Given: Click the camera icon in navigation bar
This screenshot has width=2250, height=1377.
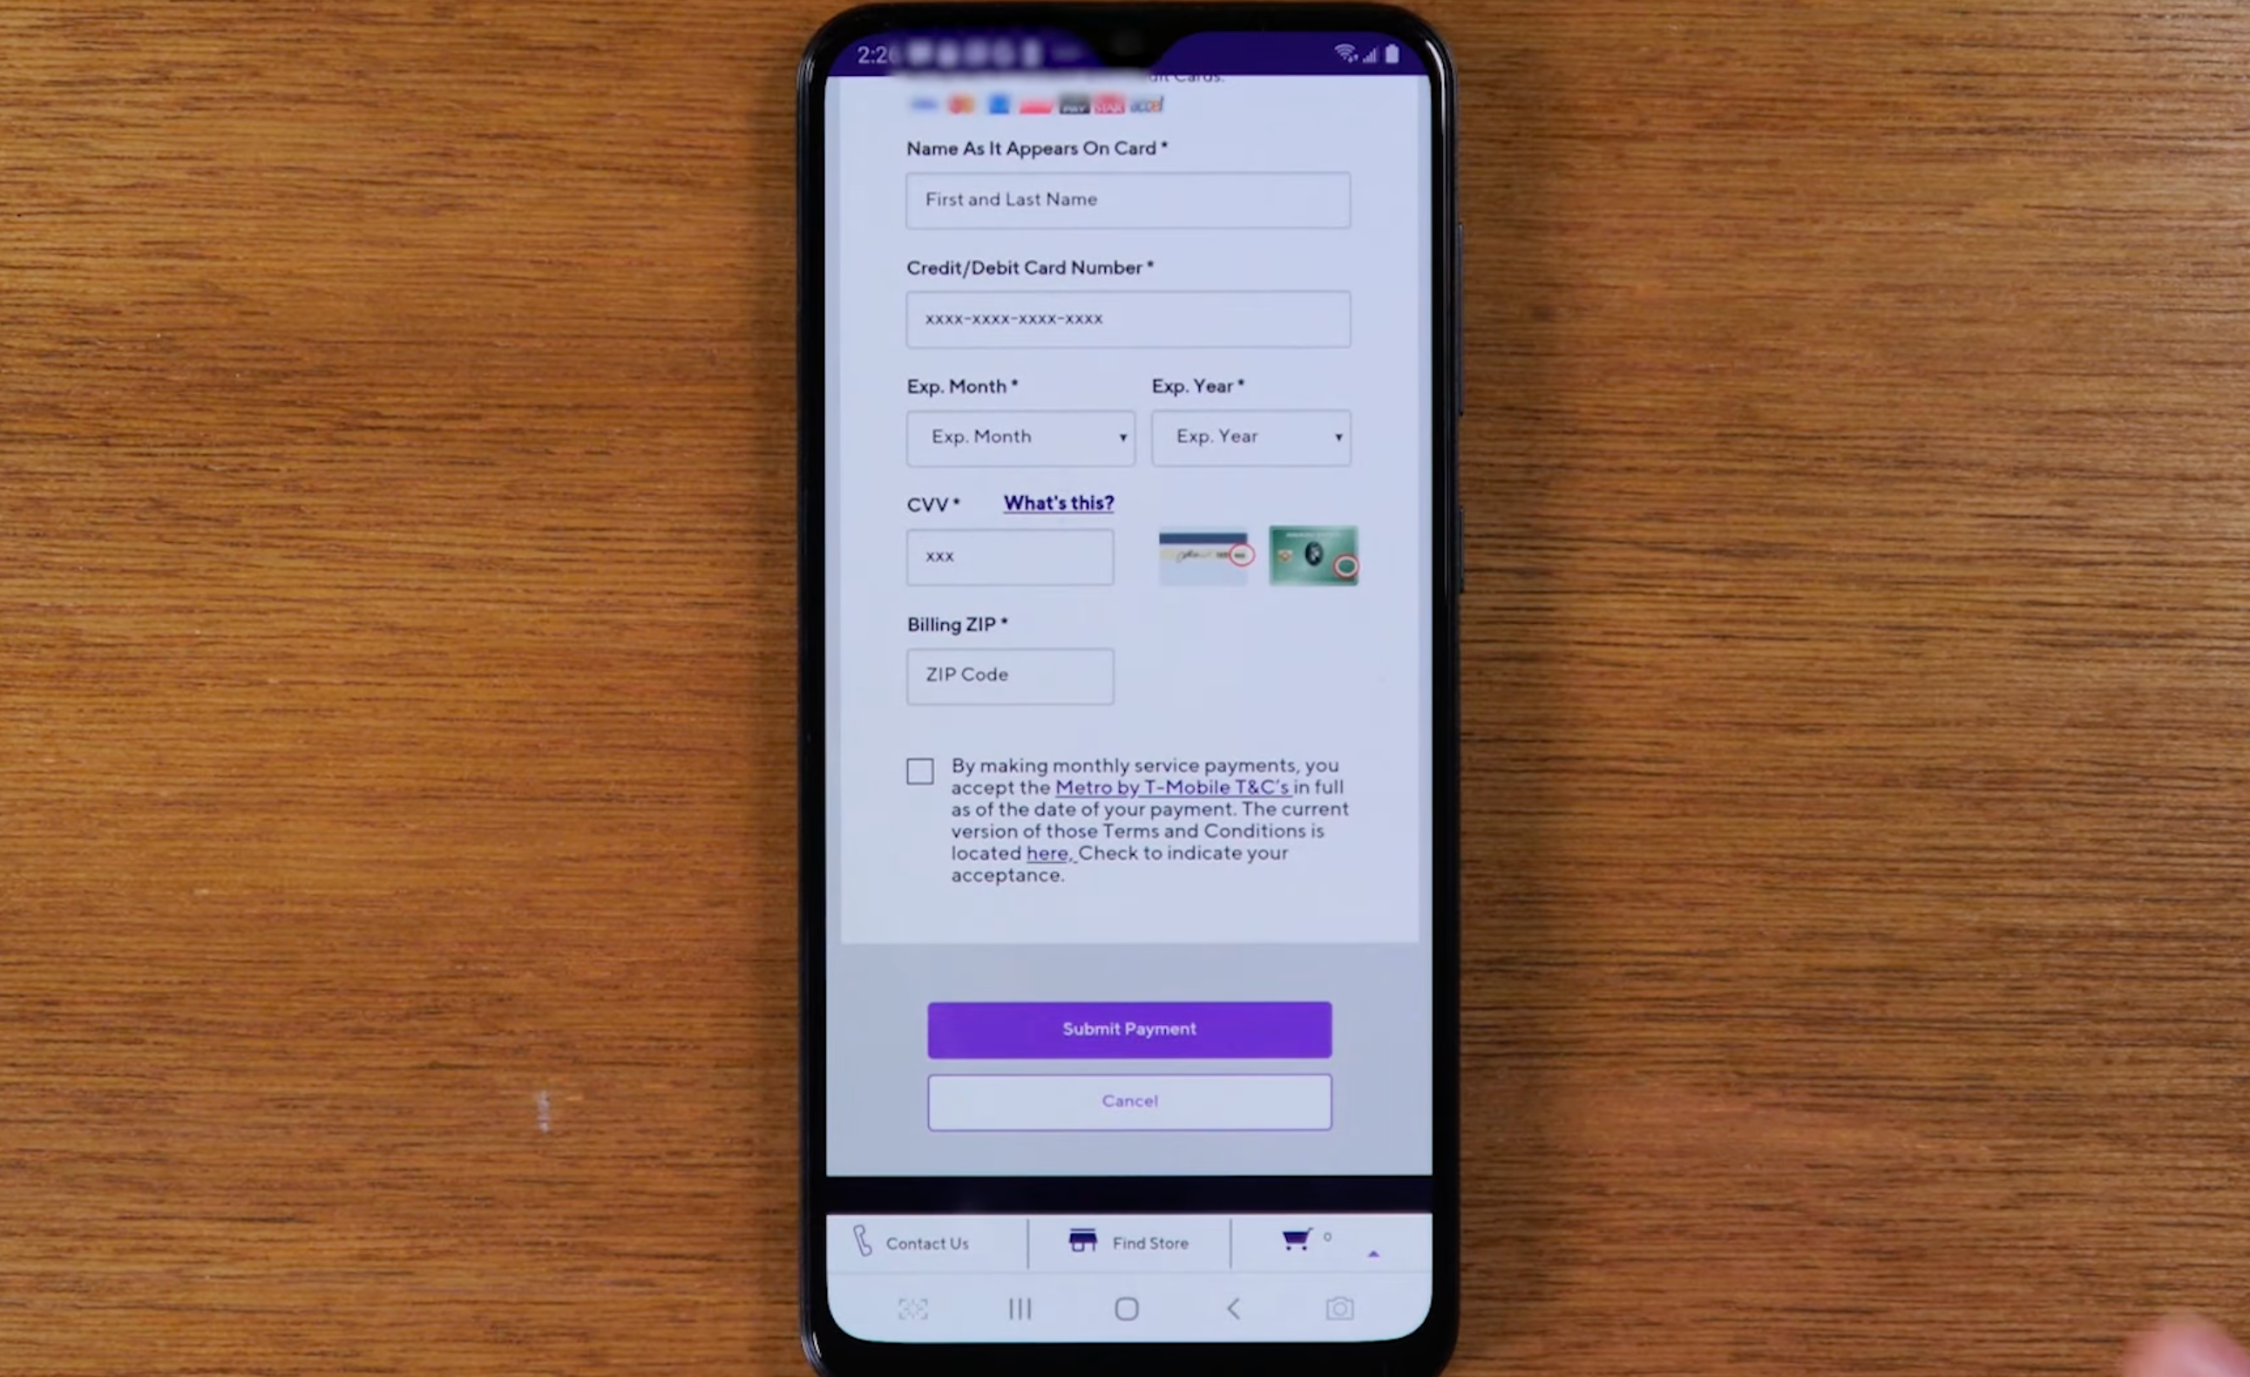Looking at the screenshot, I should point(1338,1308).
